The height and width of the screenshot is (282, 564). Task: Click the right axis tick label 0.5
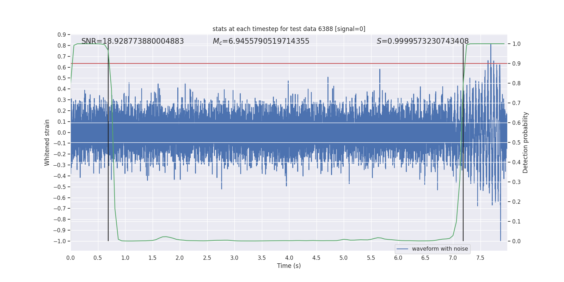(x=516, y=142)
